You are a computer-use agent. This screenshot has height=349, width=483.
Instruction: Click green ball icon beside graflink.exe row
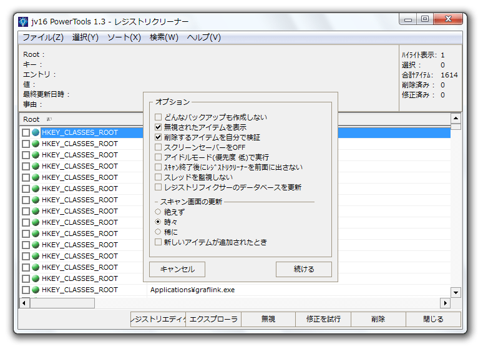point(36,290)
